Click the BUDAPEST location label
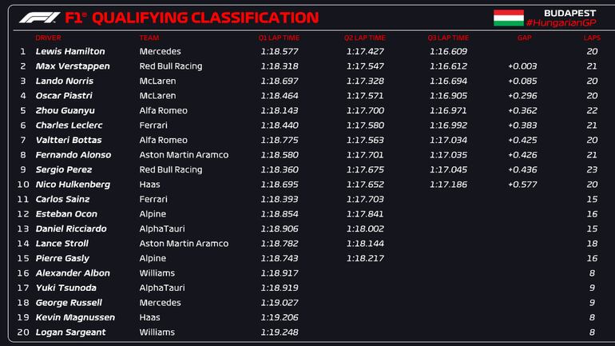 tap(569, 13)
